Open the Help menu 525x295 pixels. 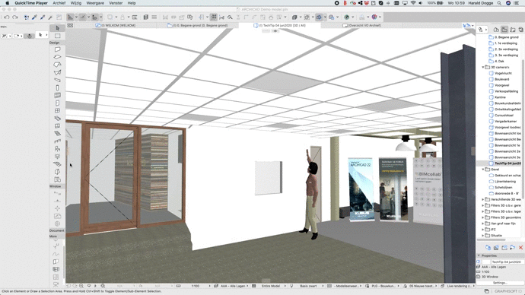click(132, 3)
